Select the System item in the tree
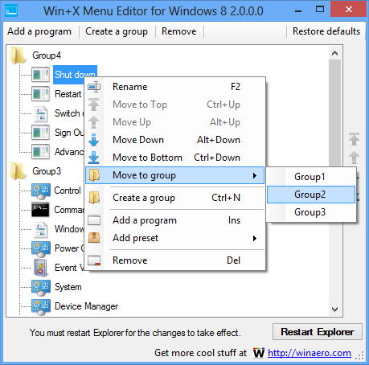The width and height of the screenshot is (369, 365). click(68, 287)
